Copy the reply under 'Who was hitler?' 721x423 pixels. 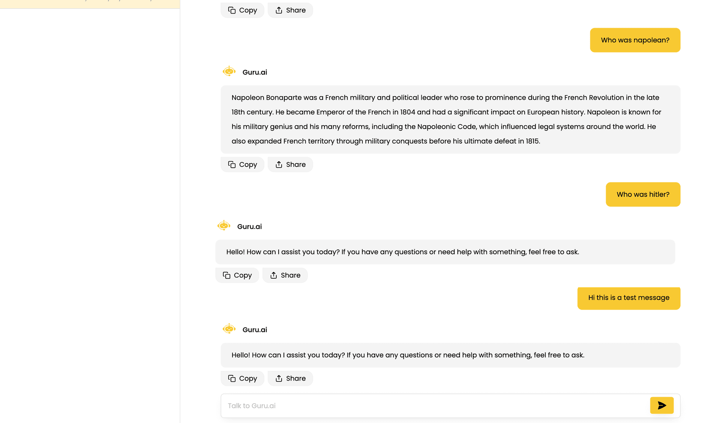tap(237, 275)
